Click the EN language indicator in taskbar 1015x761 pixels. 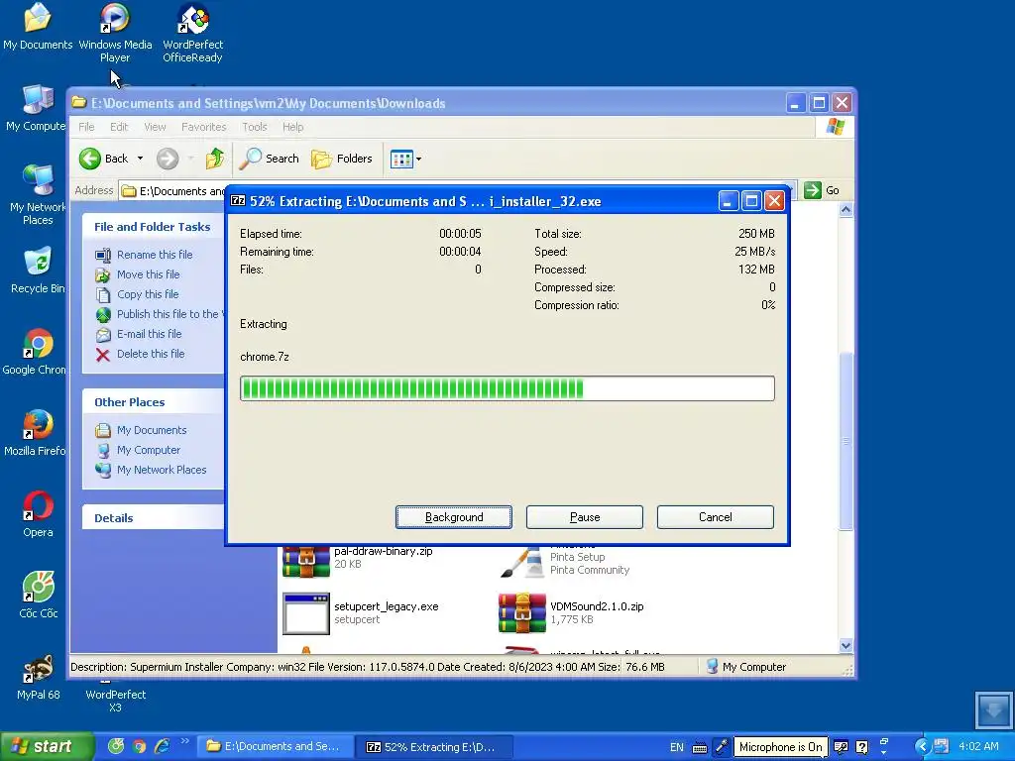coord(676,747)
